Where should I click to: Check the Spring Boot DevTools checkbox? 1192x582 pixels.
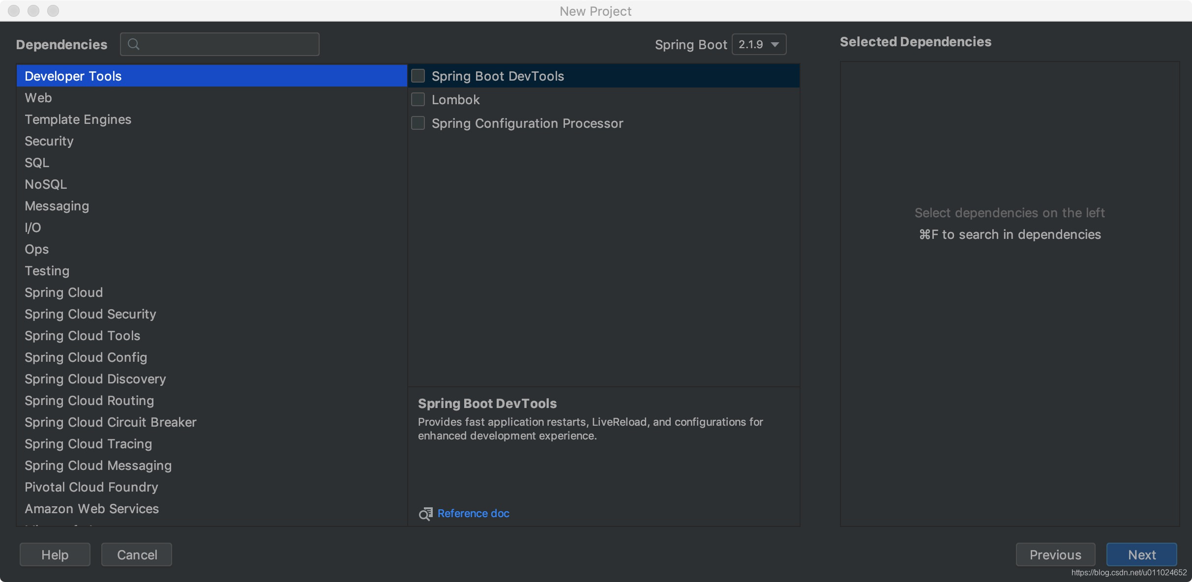point(418,76)
